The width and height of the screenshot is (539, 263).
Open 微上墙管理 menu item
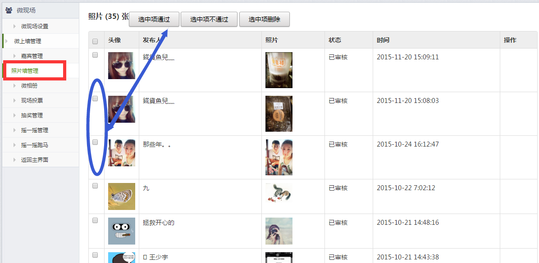tap(27, 41)
